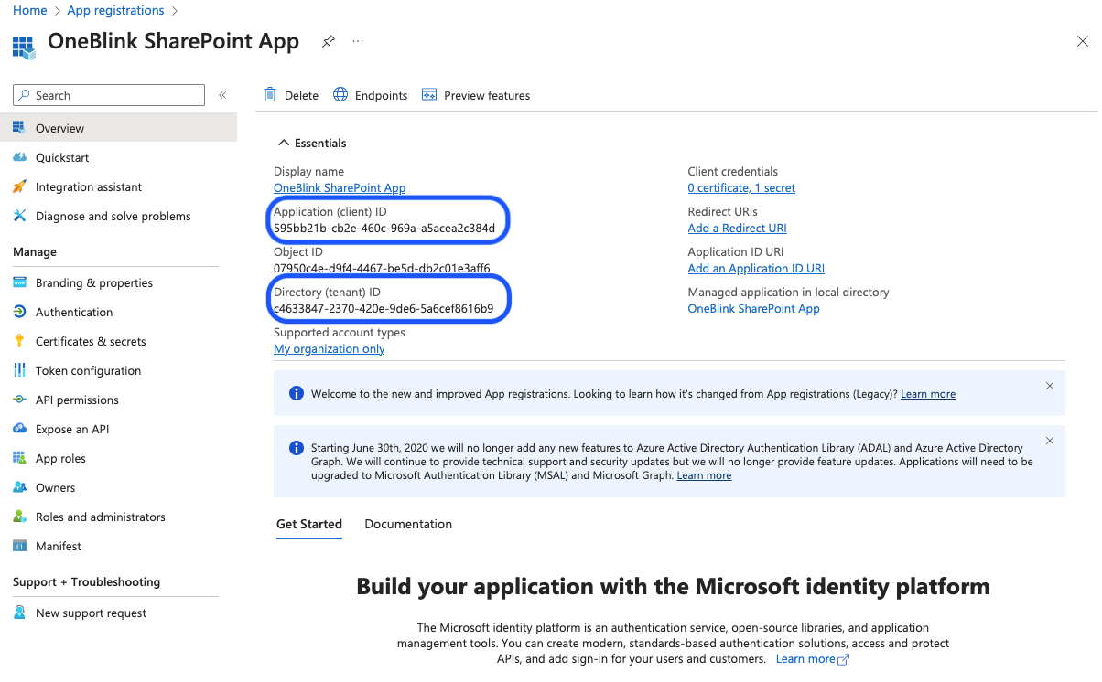Open Certificates & secrets key icon
This screenshot has width=1102, height=682.
click(19, 341)
